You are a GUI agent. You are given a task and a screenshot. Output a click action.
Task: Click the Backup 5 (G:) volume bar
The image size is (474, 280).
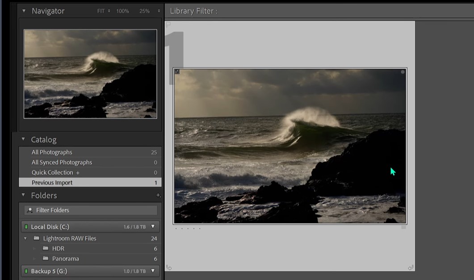click(x=90, y=271)
